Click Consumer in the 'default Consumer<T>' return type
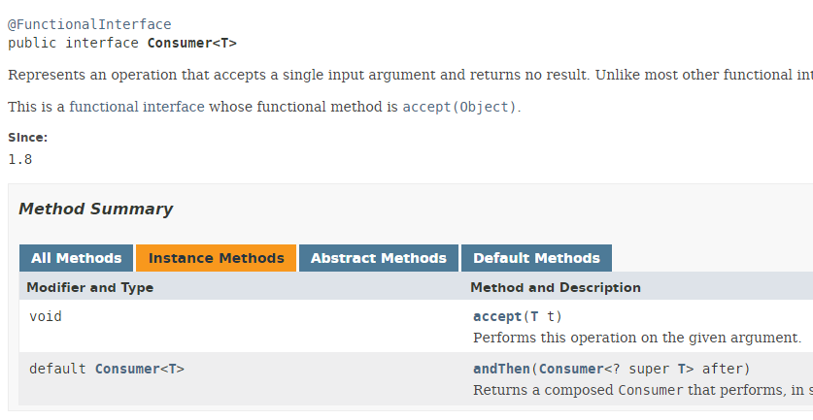813x420 pixels. (x=125, y=369)
